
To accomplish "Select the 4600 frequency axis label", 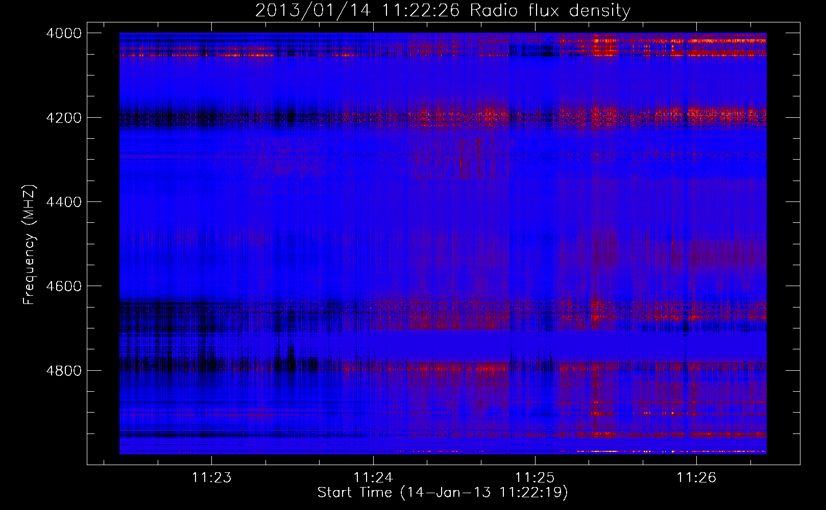I will 64,286.
